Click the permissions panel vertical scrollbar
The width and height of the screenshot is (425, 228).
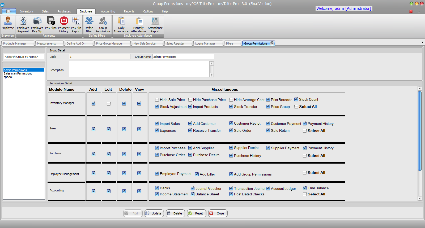point(420,130)
